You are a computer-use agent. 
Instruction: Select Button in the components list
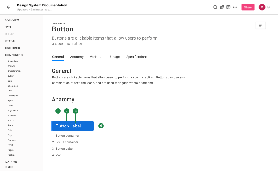pyautogui.click(x=11, y=76)
